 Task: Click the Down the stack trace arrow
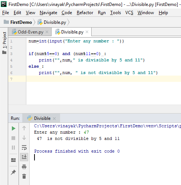24,138
